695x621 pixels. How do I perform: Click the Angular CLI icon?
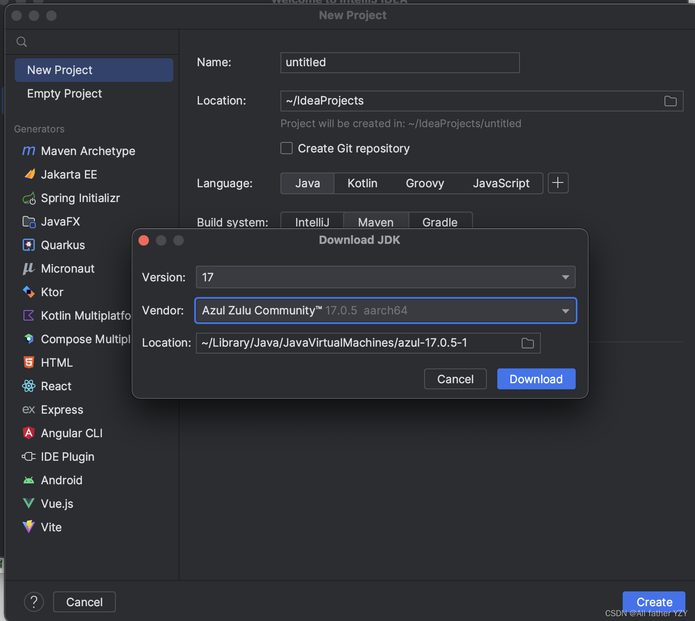pyautogui.click(x=29, y=433)
